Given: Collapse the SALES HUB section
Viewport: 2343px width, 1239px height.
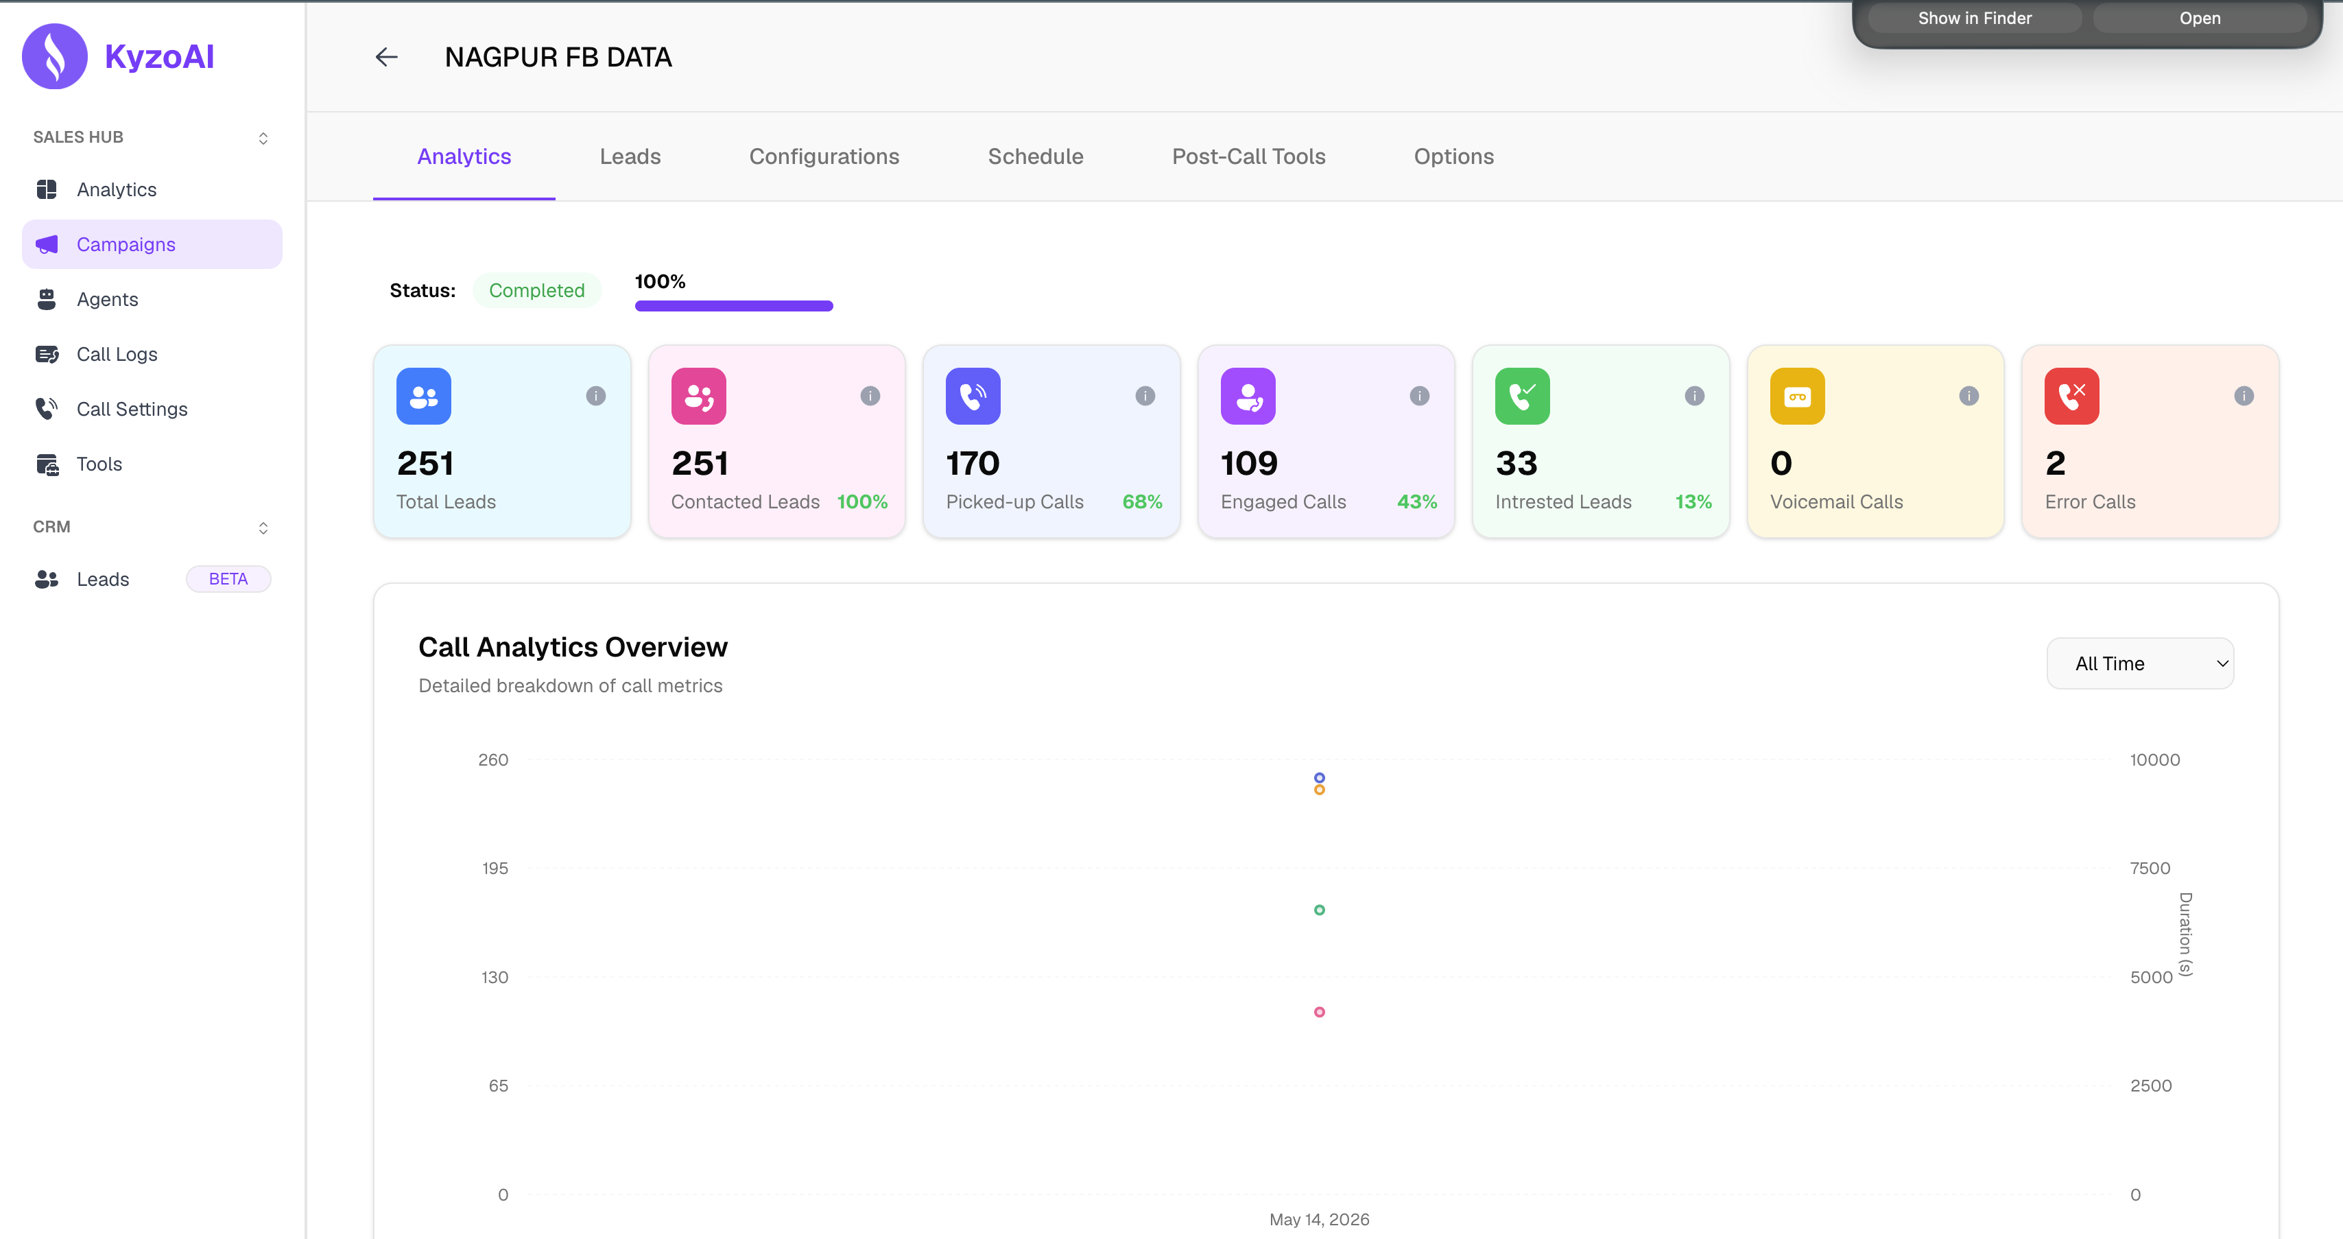Looking at the screenshot, I should click(x=263, y=139).
